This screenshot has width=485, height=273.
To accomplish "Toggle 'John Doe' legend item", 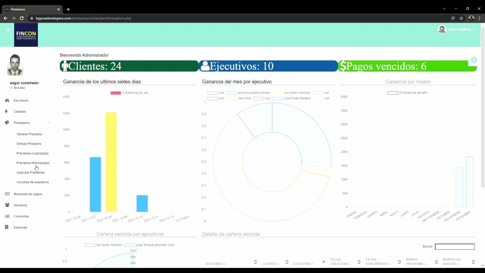I will [239, 99].
